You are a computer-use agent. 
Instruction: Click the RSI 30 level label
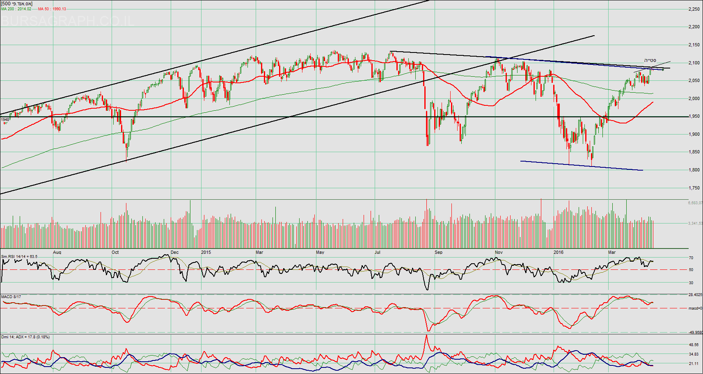[x=691, y=283]
